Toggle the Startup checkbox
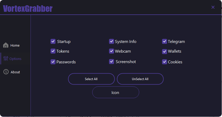The height and width of the screenshot is (117, 222). (x=53, y=41)
